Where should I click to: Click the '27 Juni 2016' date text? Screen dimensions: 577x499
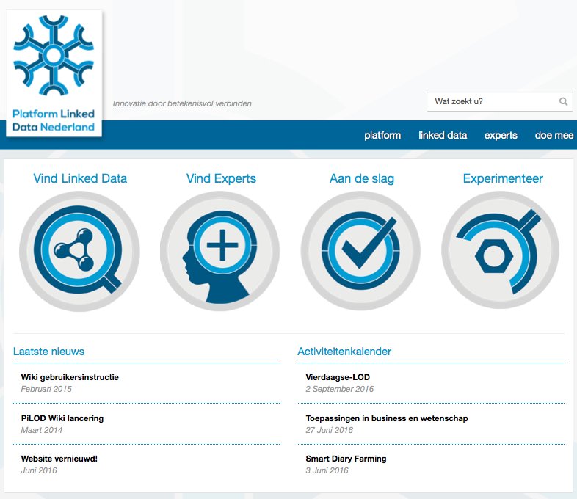tap(330, 430)
